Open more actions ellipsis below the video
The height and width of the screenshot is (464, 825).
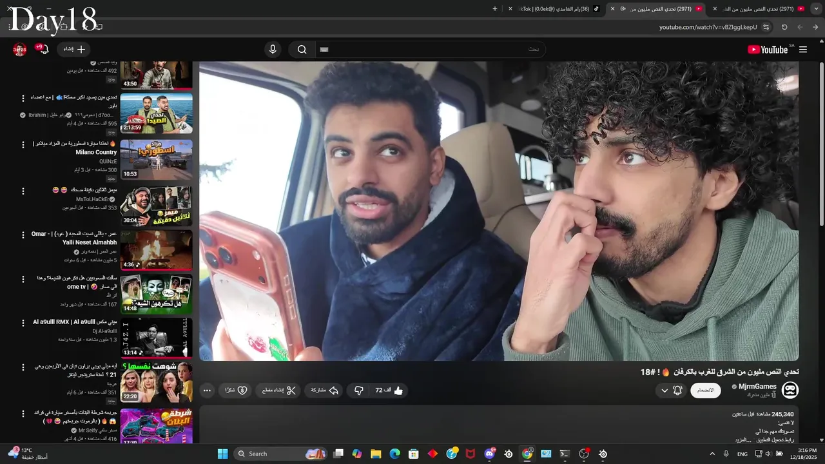click(x=207, y=391)
